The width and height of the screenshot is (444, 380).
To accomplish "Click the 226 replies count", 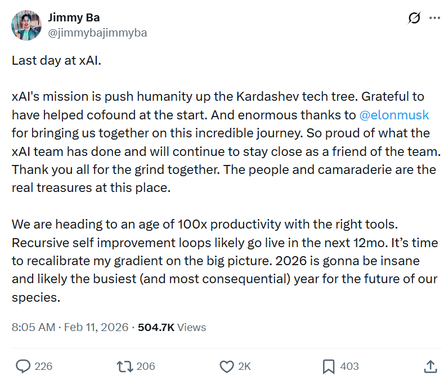I will [43, 366].
